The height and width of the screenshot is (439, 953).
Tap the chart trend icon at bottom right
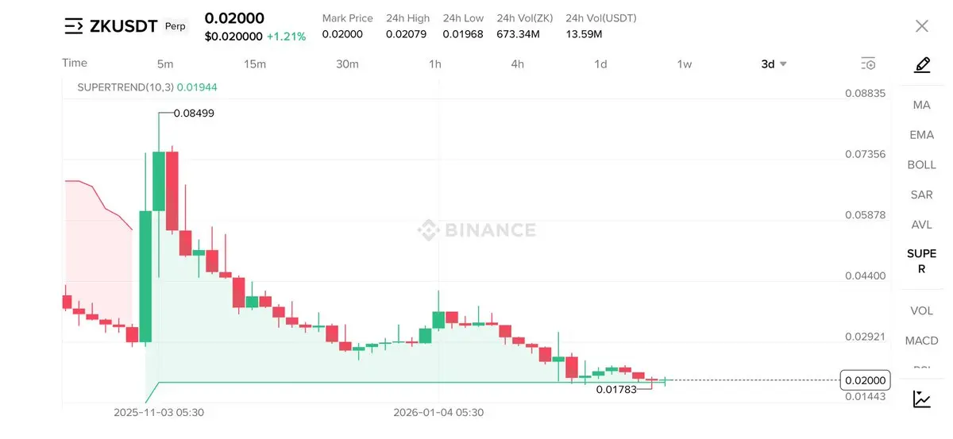922,399
